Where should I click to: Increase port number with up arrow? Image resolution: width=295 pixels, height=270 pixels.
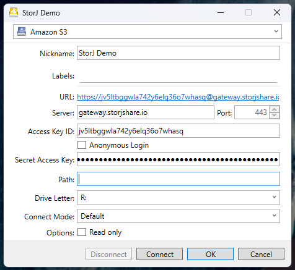click(x=275, y=109)
